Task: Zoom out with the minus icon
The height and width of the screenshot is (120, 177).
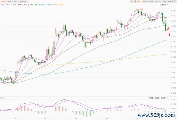Action: (134, 1)
